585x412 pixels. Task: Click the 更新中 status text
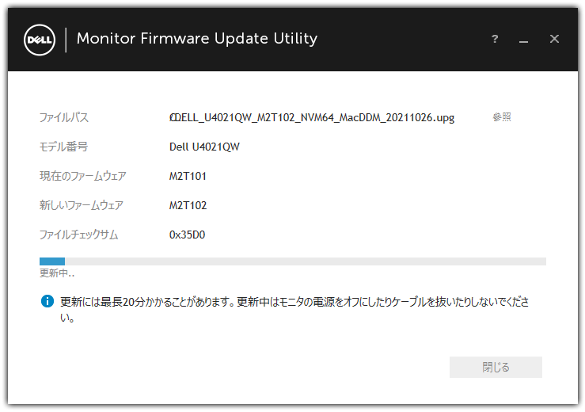(57, 273)
